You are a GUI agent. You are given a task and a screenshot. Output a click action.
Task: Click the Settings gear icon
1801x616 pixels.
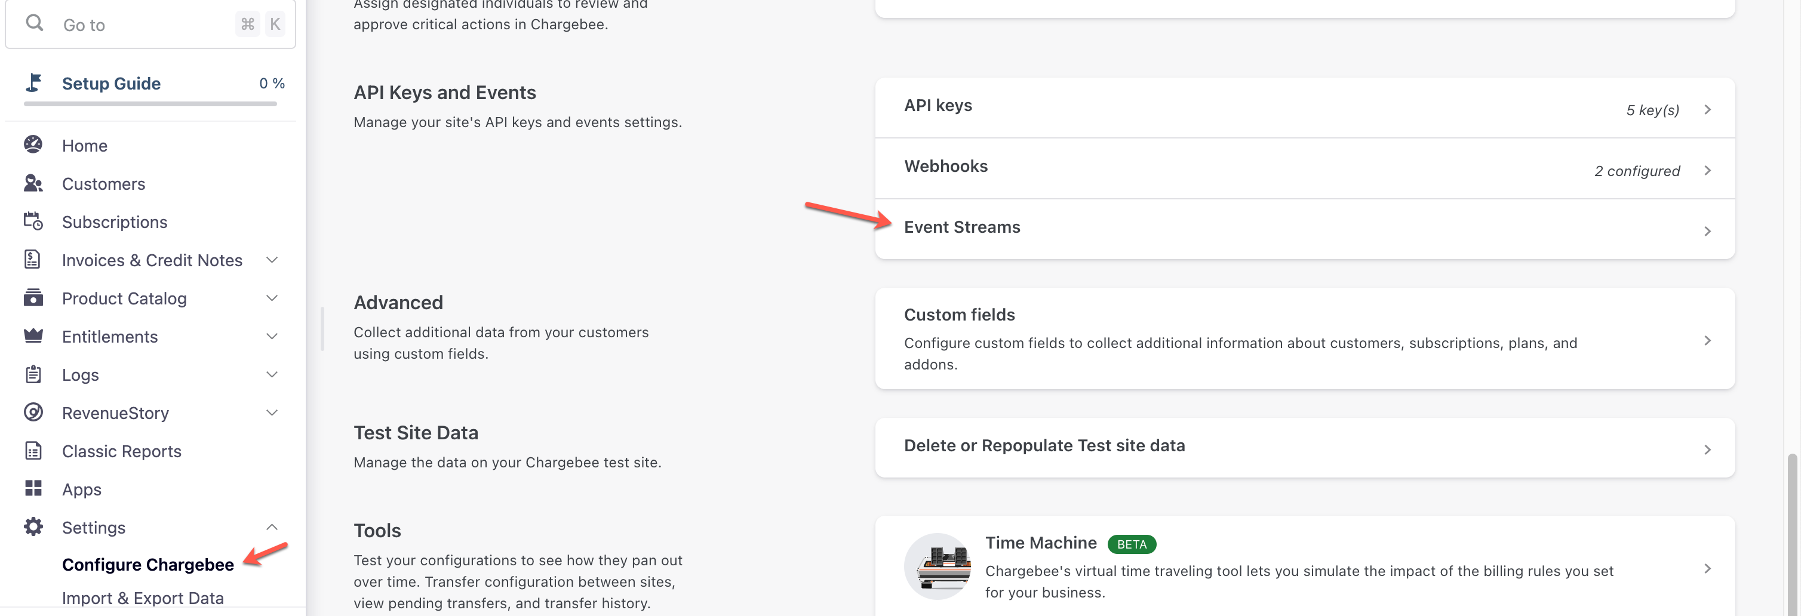[x=33, y=526]
